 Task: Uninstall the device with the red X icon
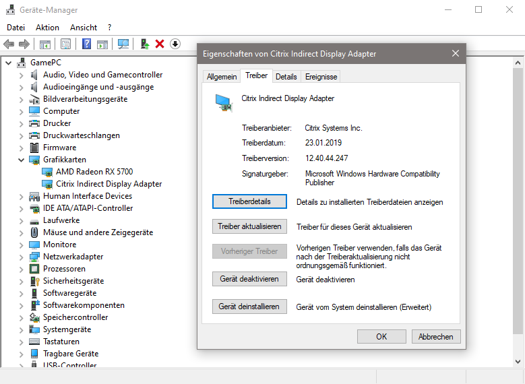(x=160, y=44)
